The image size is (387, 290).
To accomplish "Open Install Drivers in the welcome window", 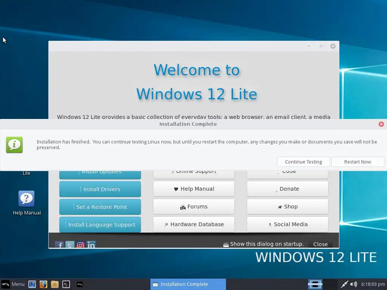I will point(100,189).
